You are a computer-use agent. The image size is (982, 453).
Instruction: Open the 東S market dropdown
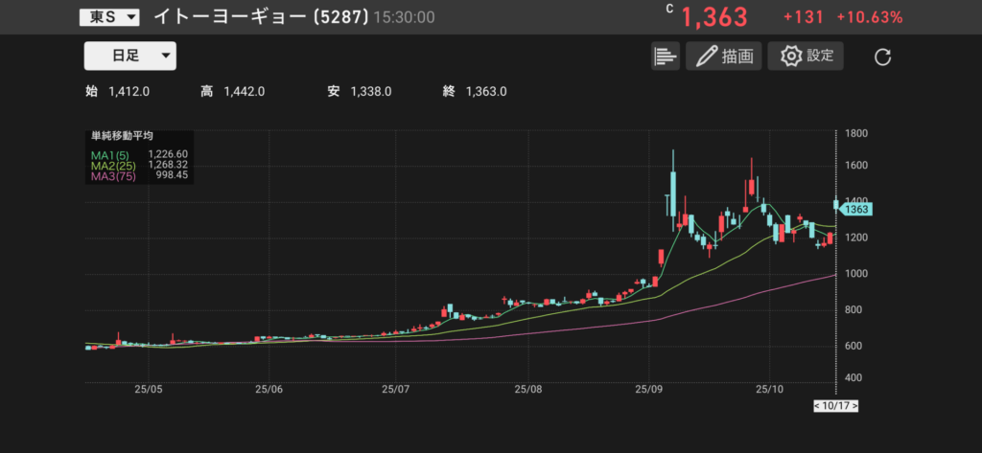pos(108,17)
